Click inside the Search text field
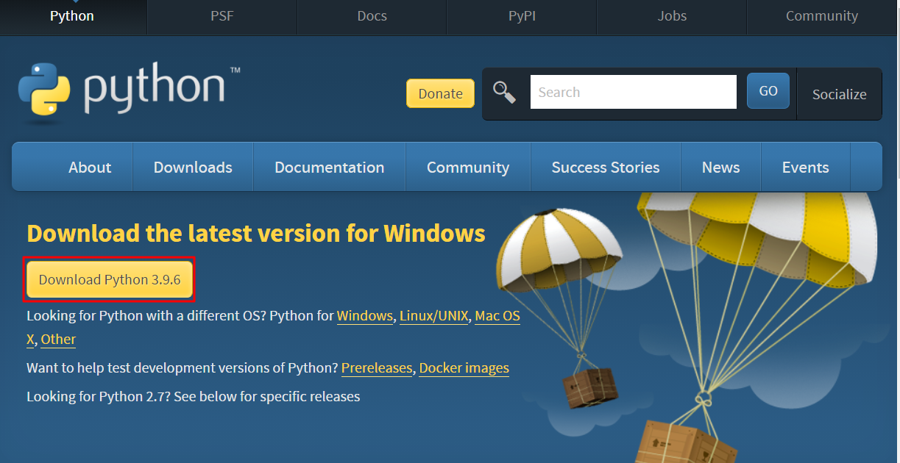900x463 pixels. point(633,93)
